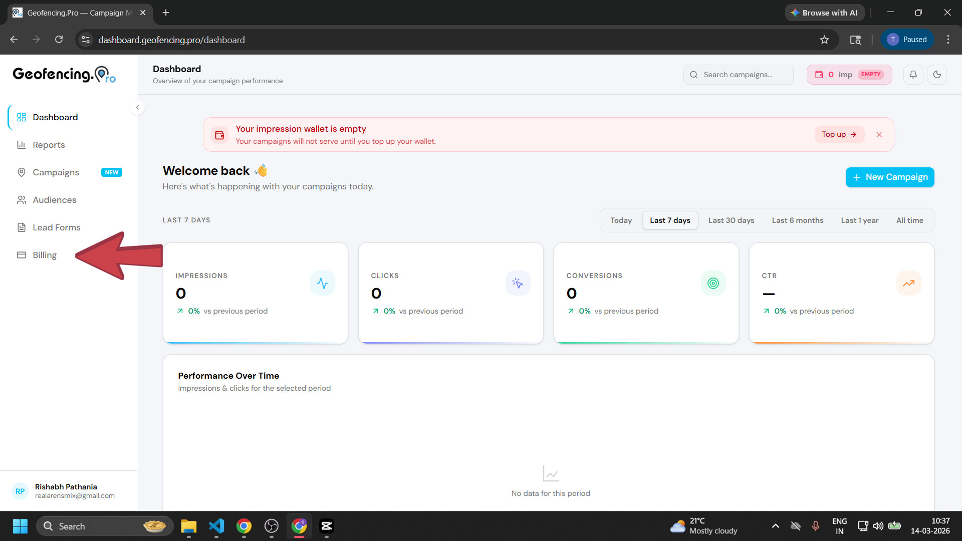Open the notifications bell
This screenshot has width=962, height=541.
click(913, 74)
